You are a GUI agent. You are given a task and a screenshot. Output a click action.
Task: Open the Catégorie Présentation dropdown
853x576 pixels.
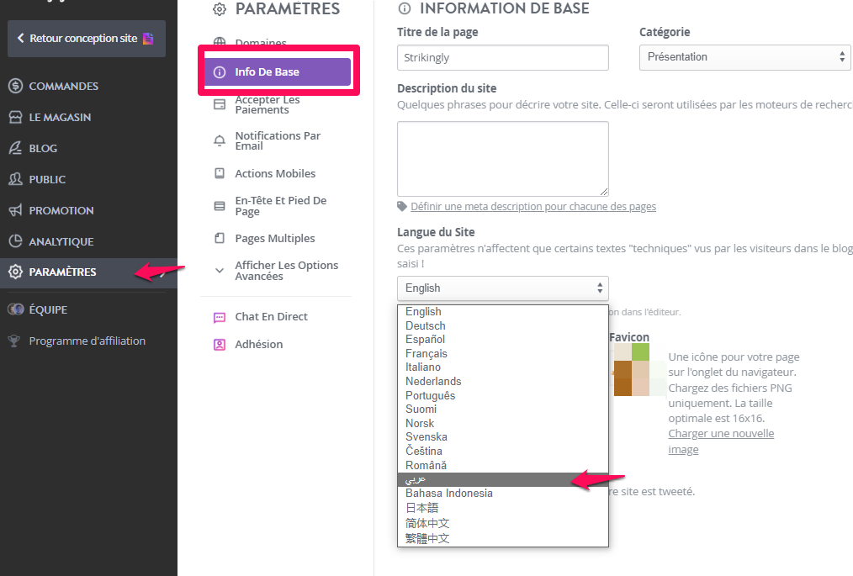tap(745, 57)
